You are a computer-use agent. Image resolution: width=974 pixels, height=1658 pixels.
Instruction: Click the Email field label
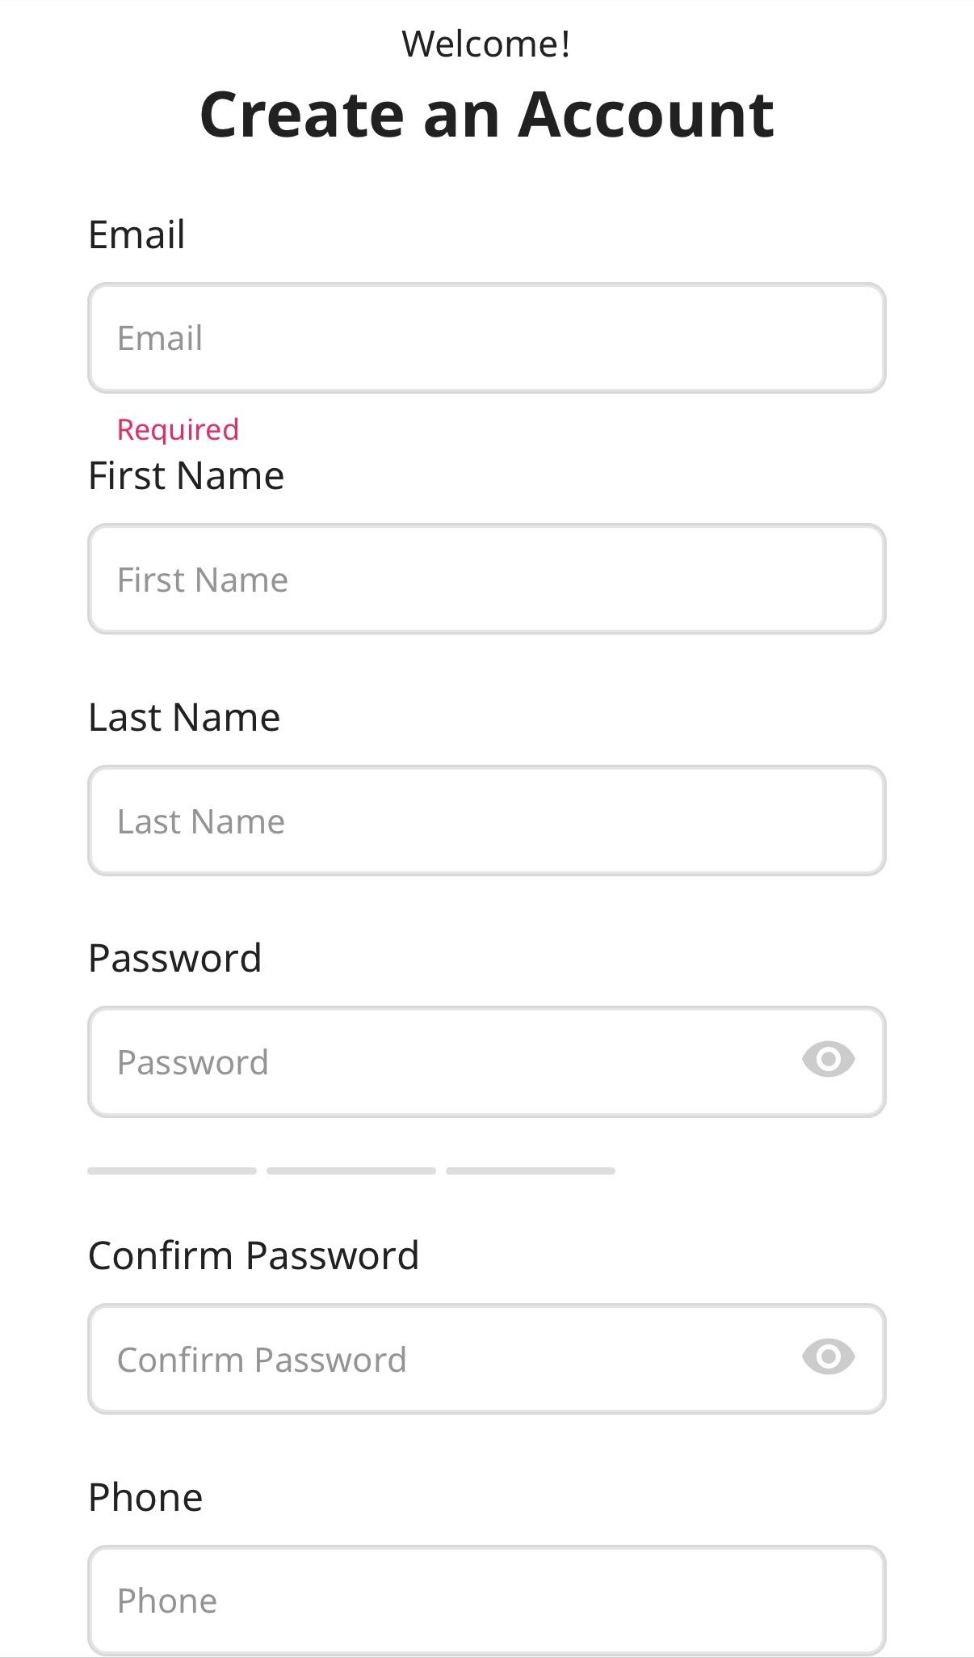pyautogui.click(x=136, y=234)
